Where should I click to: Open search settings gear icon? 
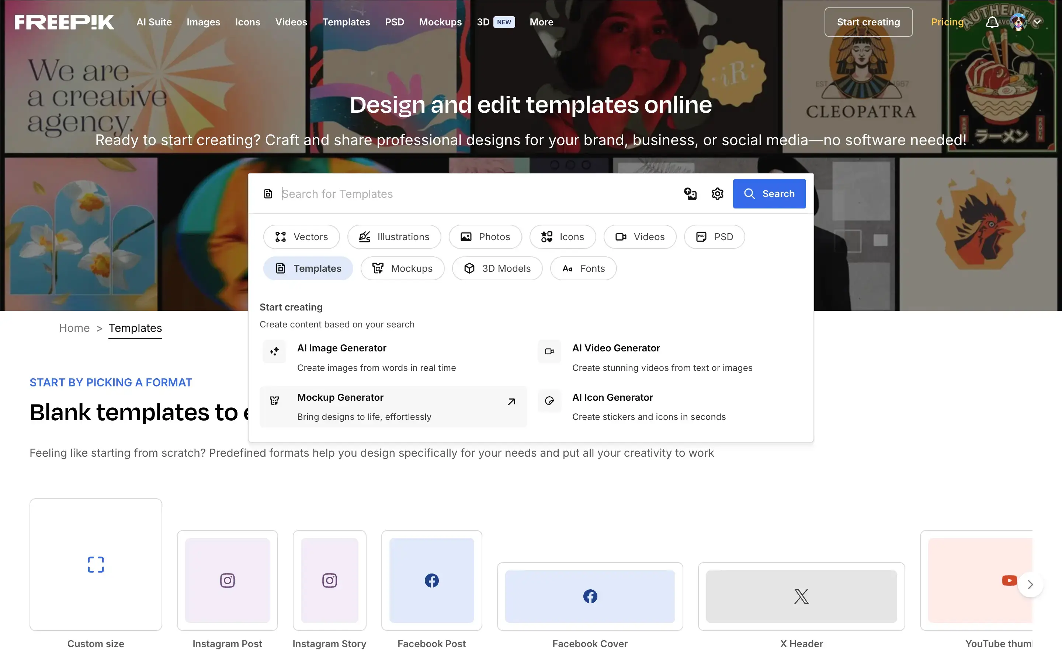718,193
